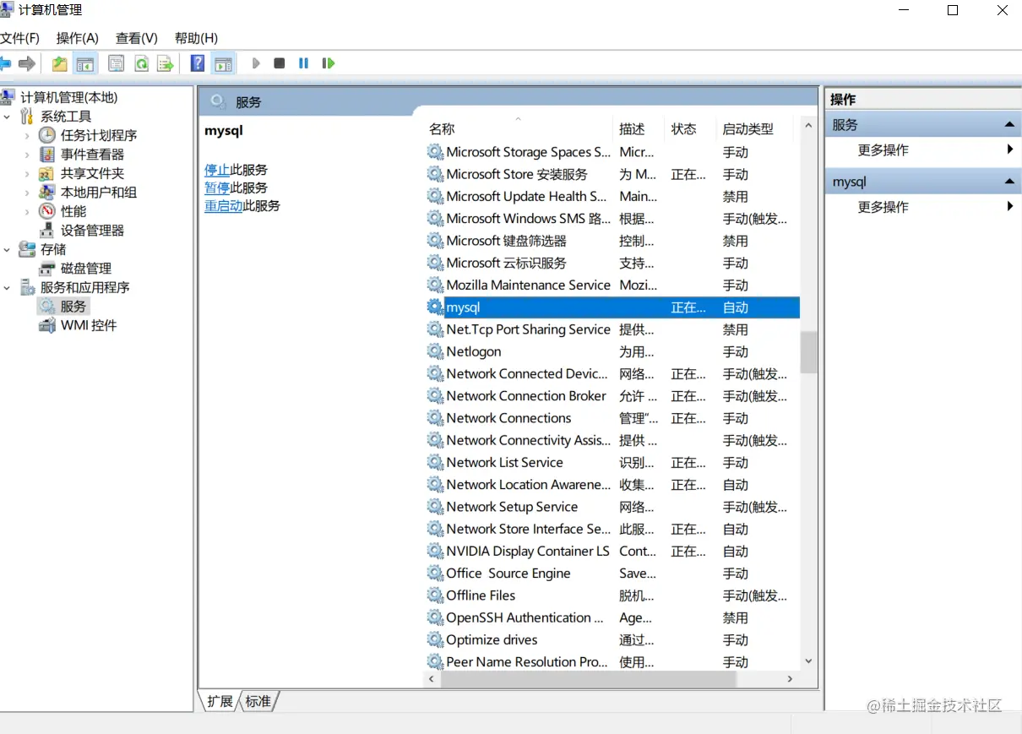Expand the 任务计划程序 tree node

click(x=27, y=135)
